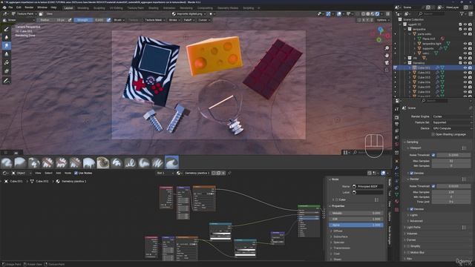Click the Strength slider in tool header
475x267 pixels.
pos(90,20)
